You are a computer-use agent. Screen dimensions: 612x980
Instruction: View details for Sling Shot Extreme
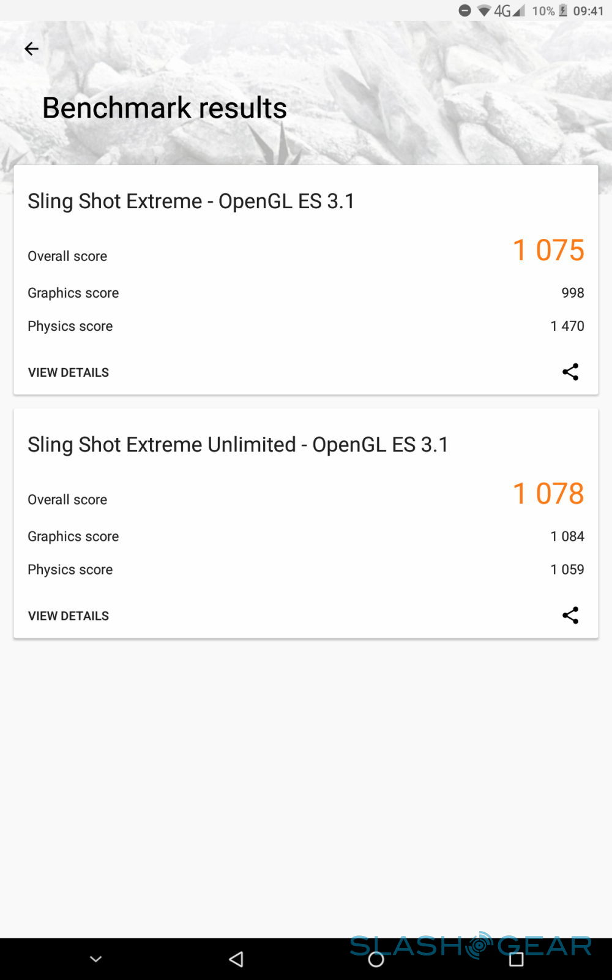pos(69,372)
